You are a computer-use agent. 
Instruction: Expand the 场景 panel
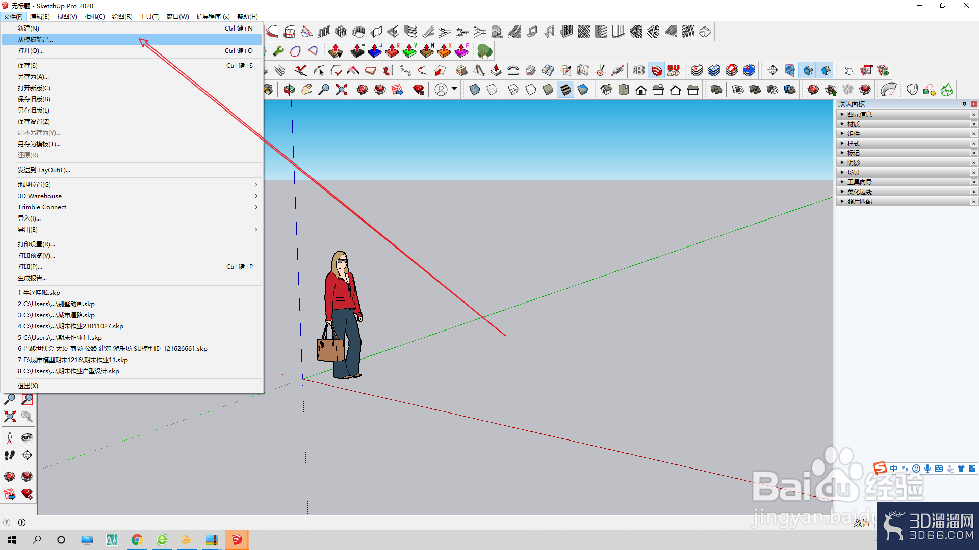click(853, 173)
